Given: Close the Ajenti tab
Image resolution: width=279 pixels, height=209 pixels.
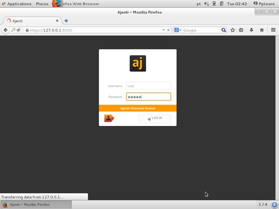Looking at the screenshot, I should pyautogui.click(x=57, y=20).
